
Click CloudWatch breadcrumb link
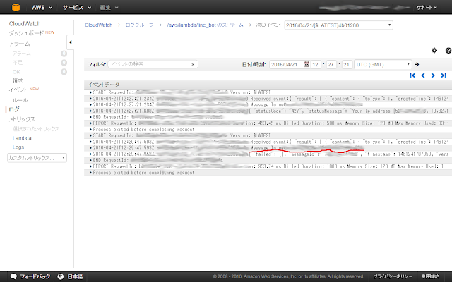coord(98,25)
